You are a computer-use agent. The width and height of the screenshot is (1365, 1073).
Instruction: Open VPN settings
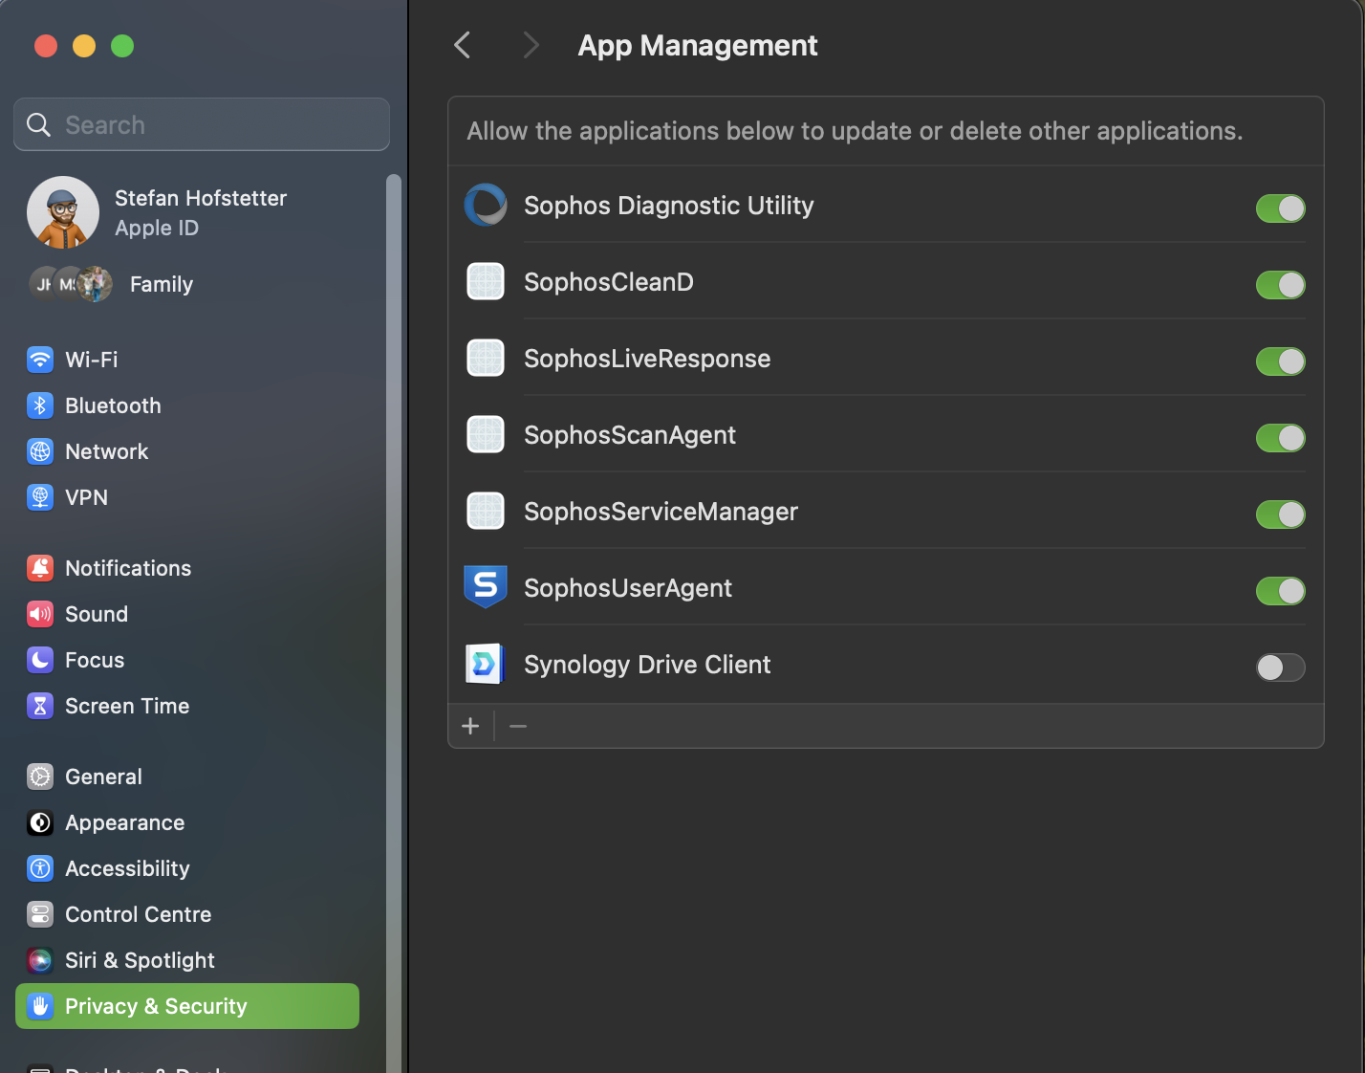point(39,496)
